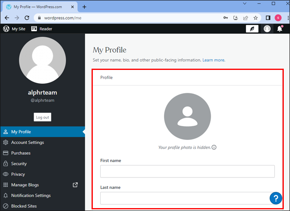Go back in browser history

(x=7, y=18)
